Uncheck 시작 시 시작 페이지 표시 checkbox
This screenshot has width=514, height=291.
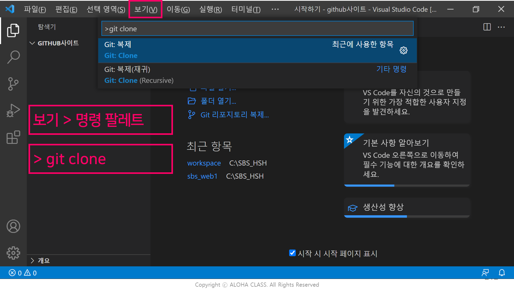pos(292,253)
